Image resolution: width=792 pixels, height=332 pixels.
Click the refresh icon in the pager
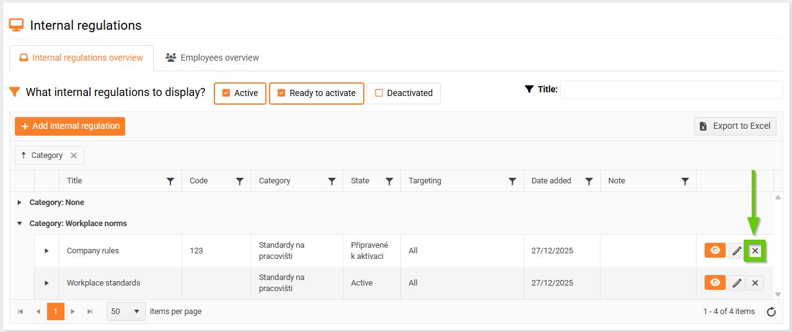click(x=772, y=312)
